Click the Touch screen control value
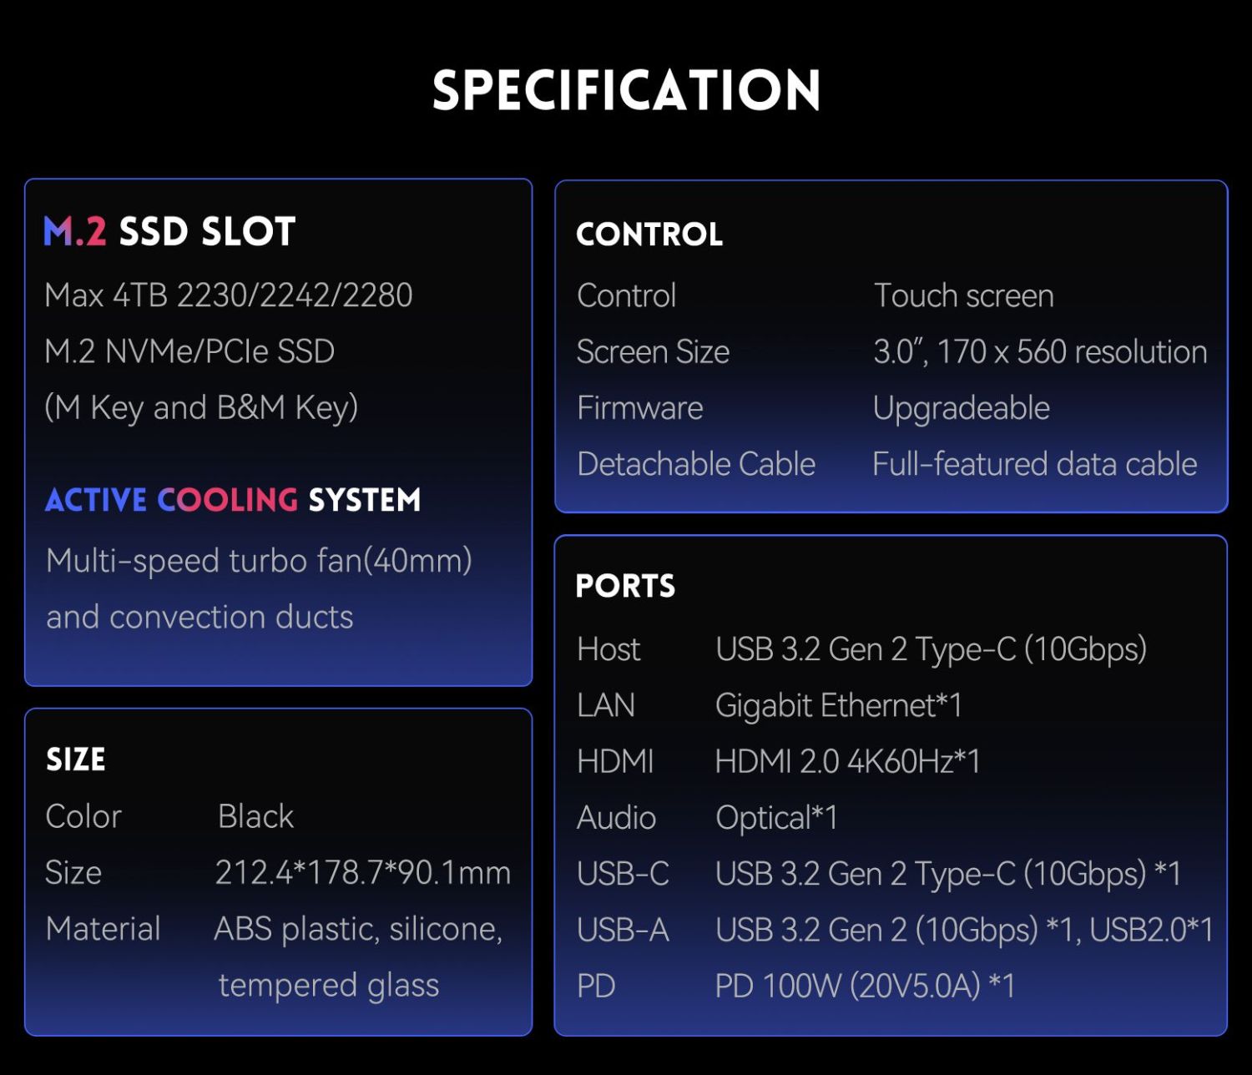1252x1075 pixels. click(964, 295)
